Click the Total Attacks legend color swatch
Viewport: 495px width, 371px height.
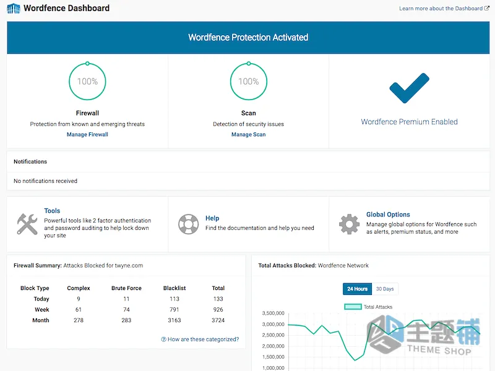[x=353, y=307]
